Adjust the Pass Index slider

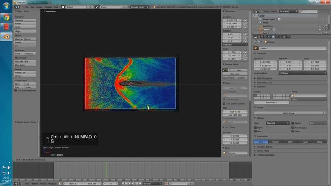pos(272,102)
